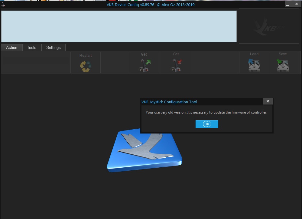Click the large blue VKB bird emblem

[145, 150]
